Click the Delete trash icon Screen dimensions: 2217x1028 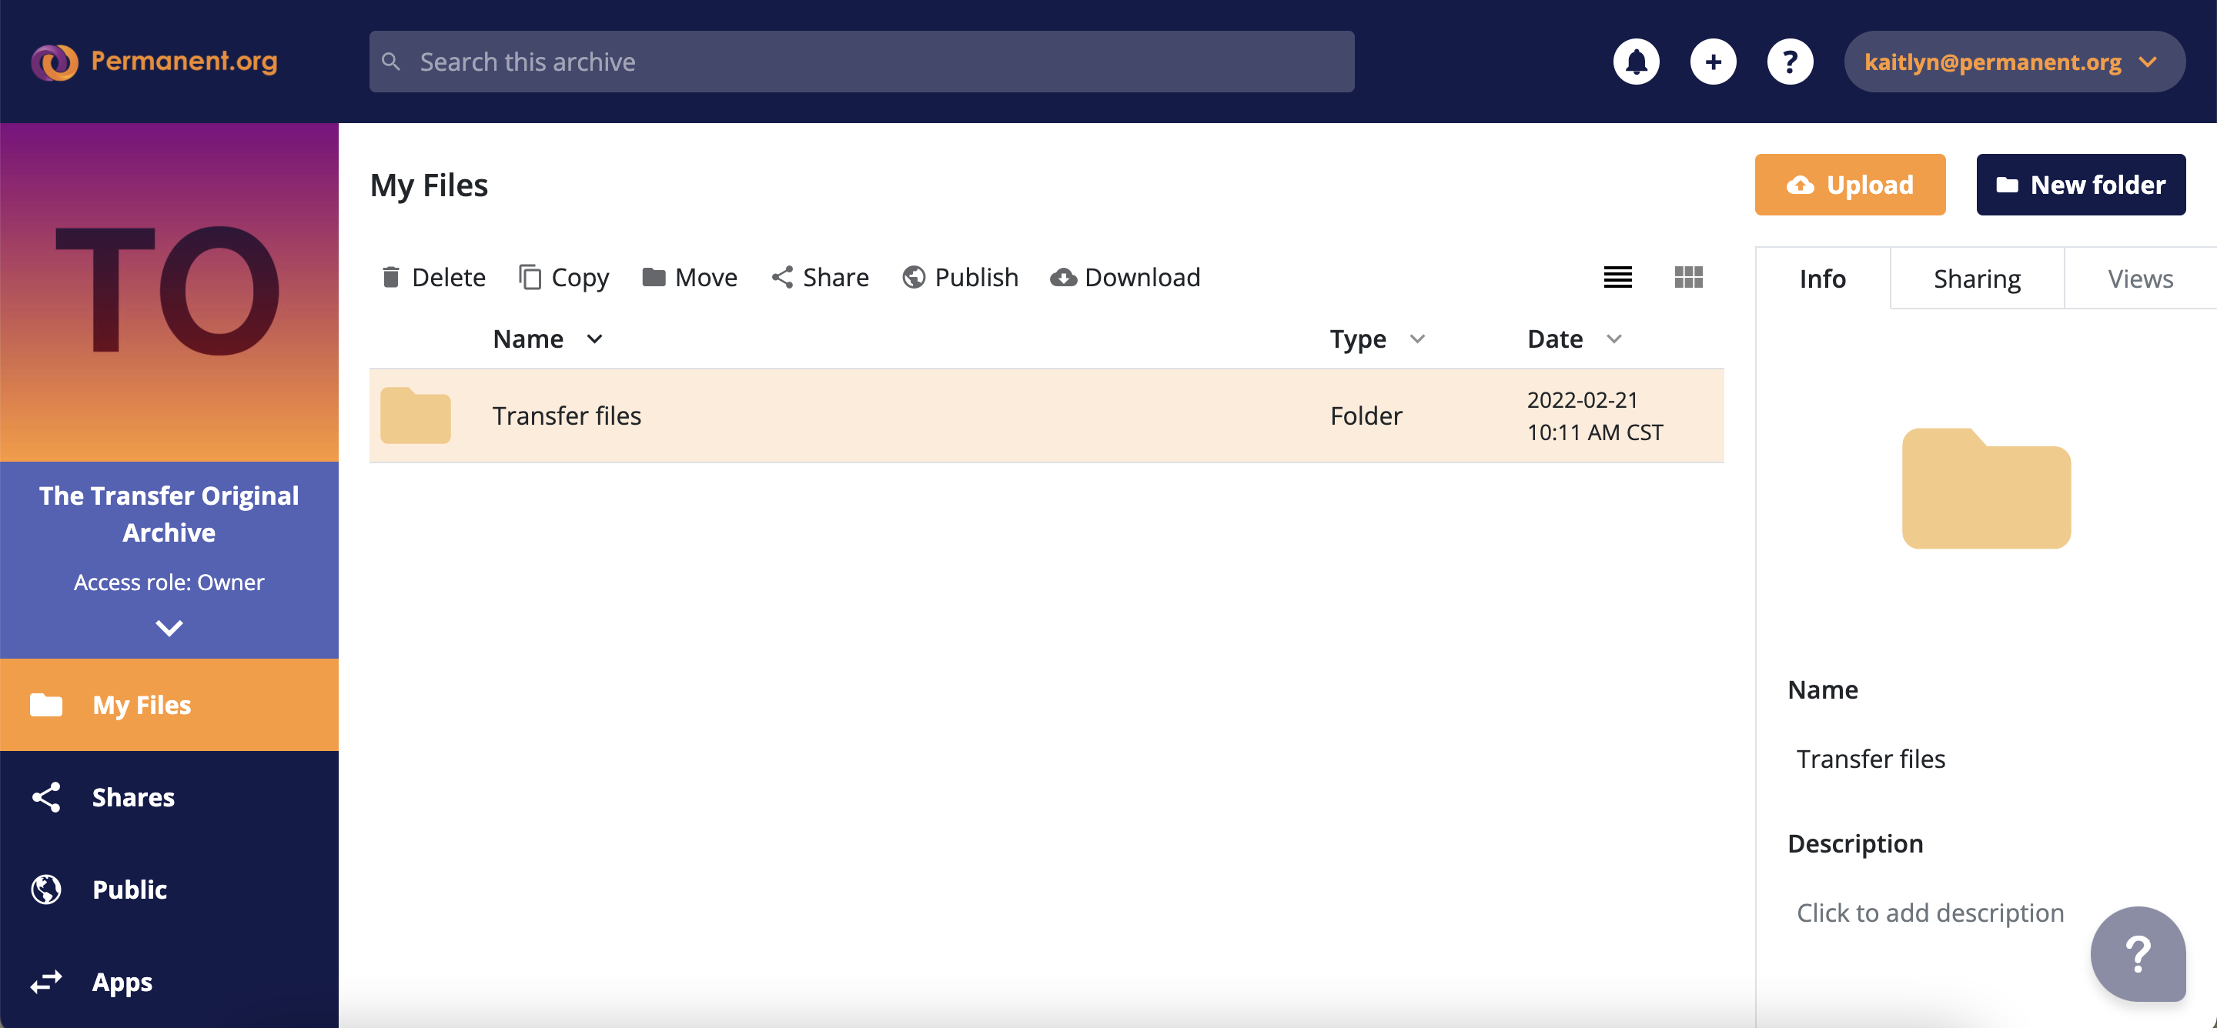click(391, 277)
